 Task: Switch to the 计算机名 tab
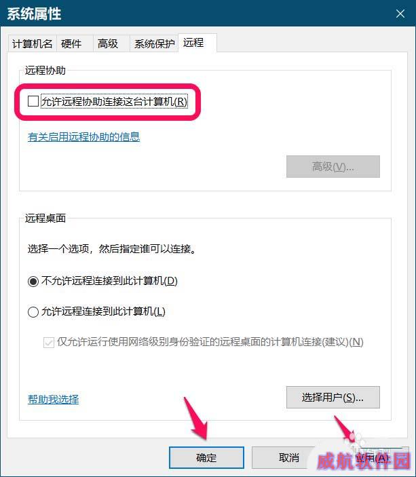click(33, 44)
